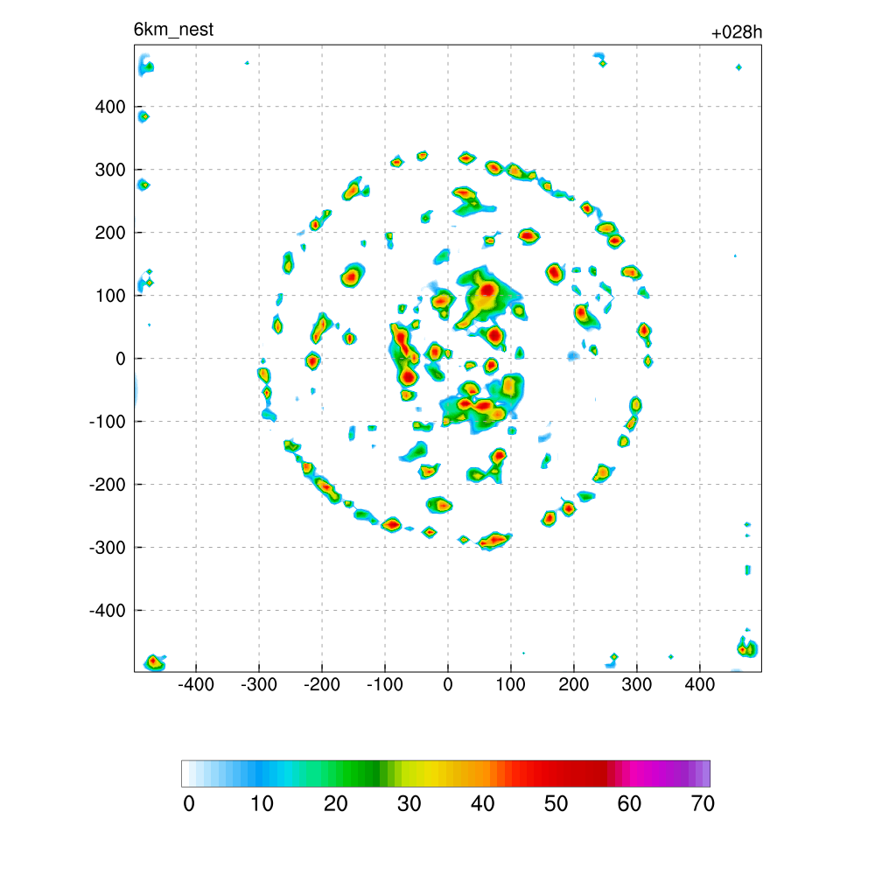Click the colorbar label 10
Viewport: 896px width, 896px height.
pos(262,804)
